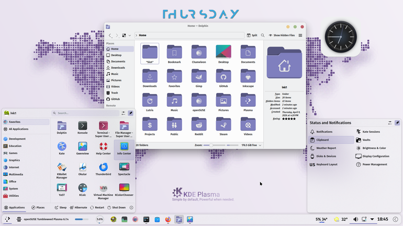Launch YaST from favorites
403x226 pixels.
(62, 189)
